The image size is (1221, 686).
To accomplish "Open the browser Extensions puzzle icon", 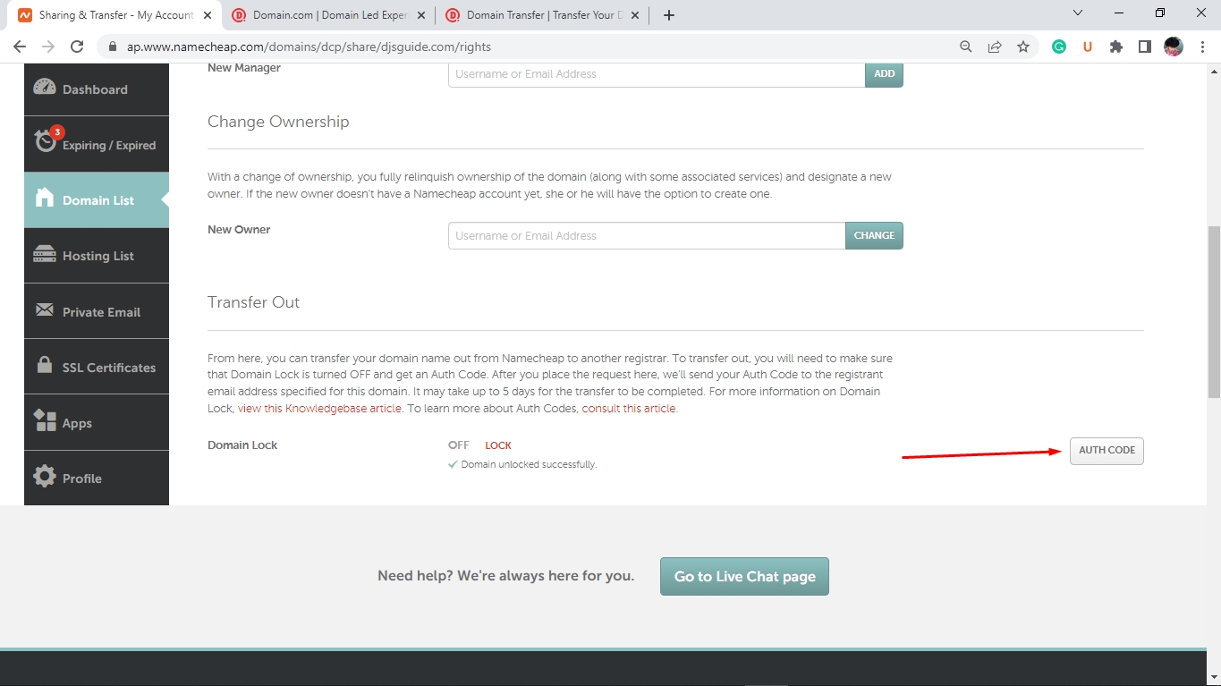I will [1116, 47].
